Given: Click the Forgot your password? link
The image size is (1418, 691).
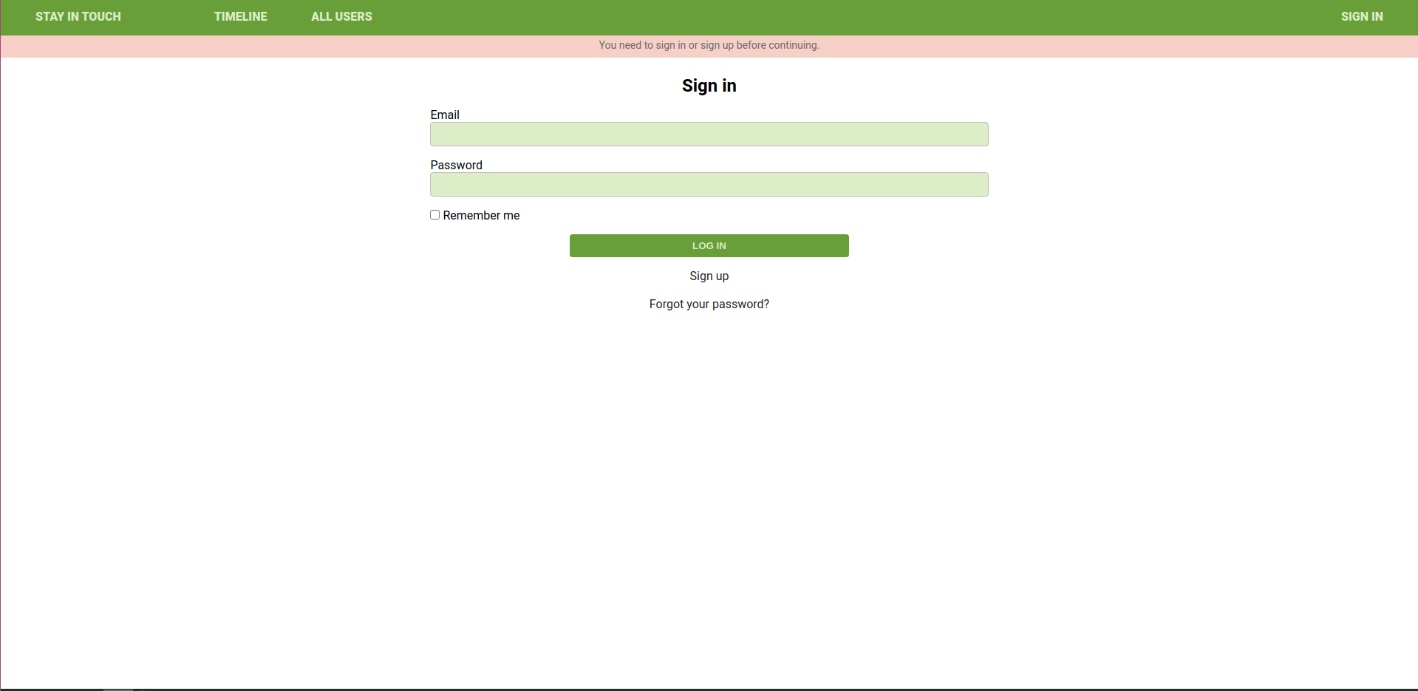Looking at the screenshot, I should [709, 304].
